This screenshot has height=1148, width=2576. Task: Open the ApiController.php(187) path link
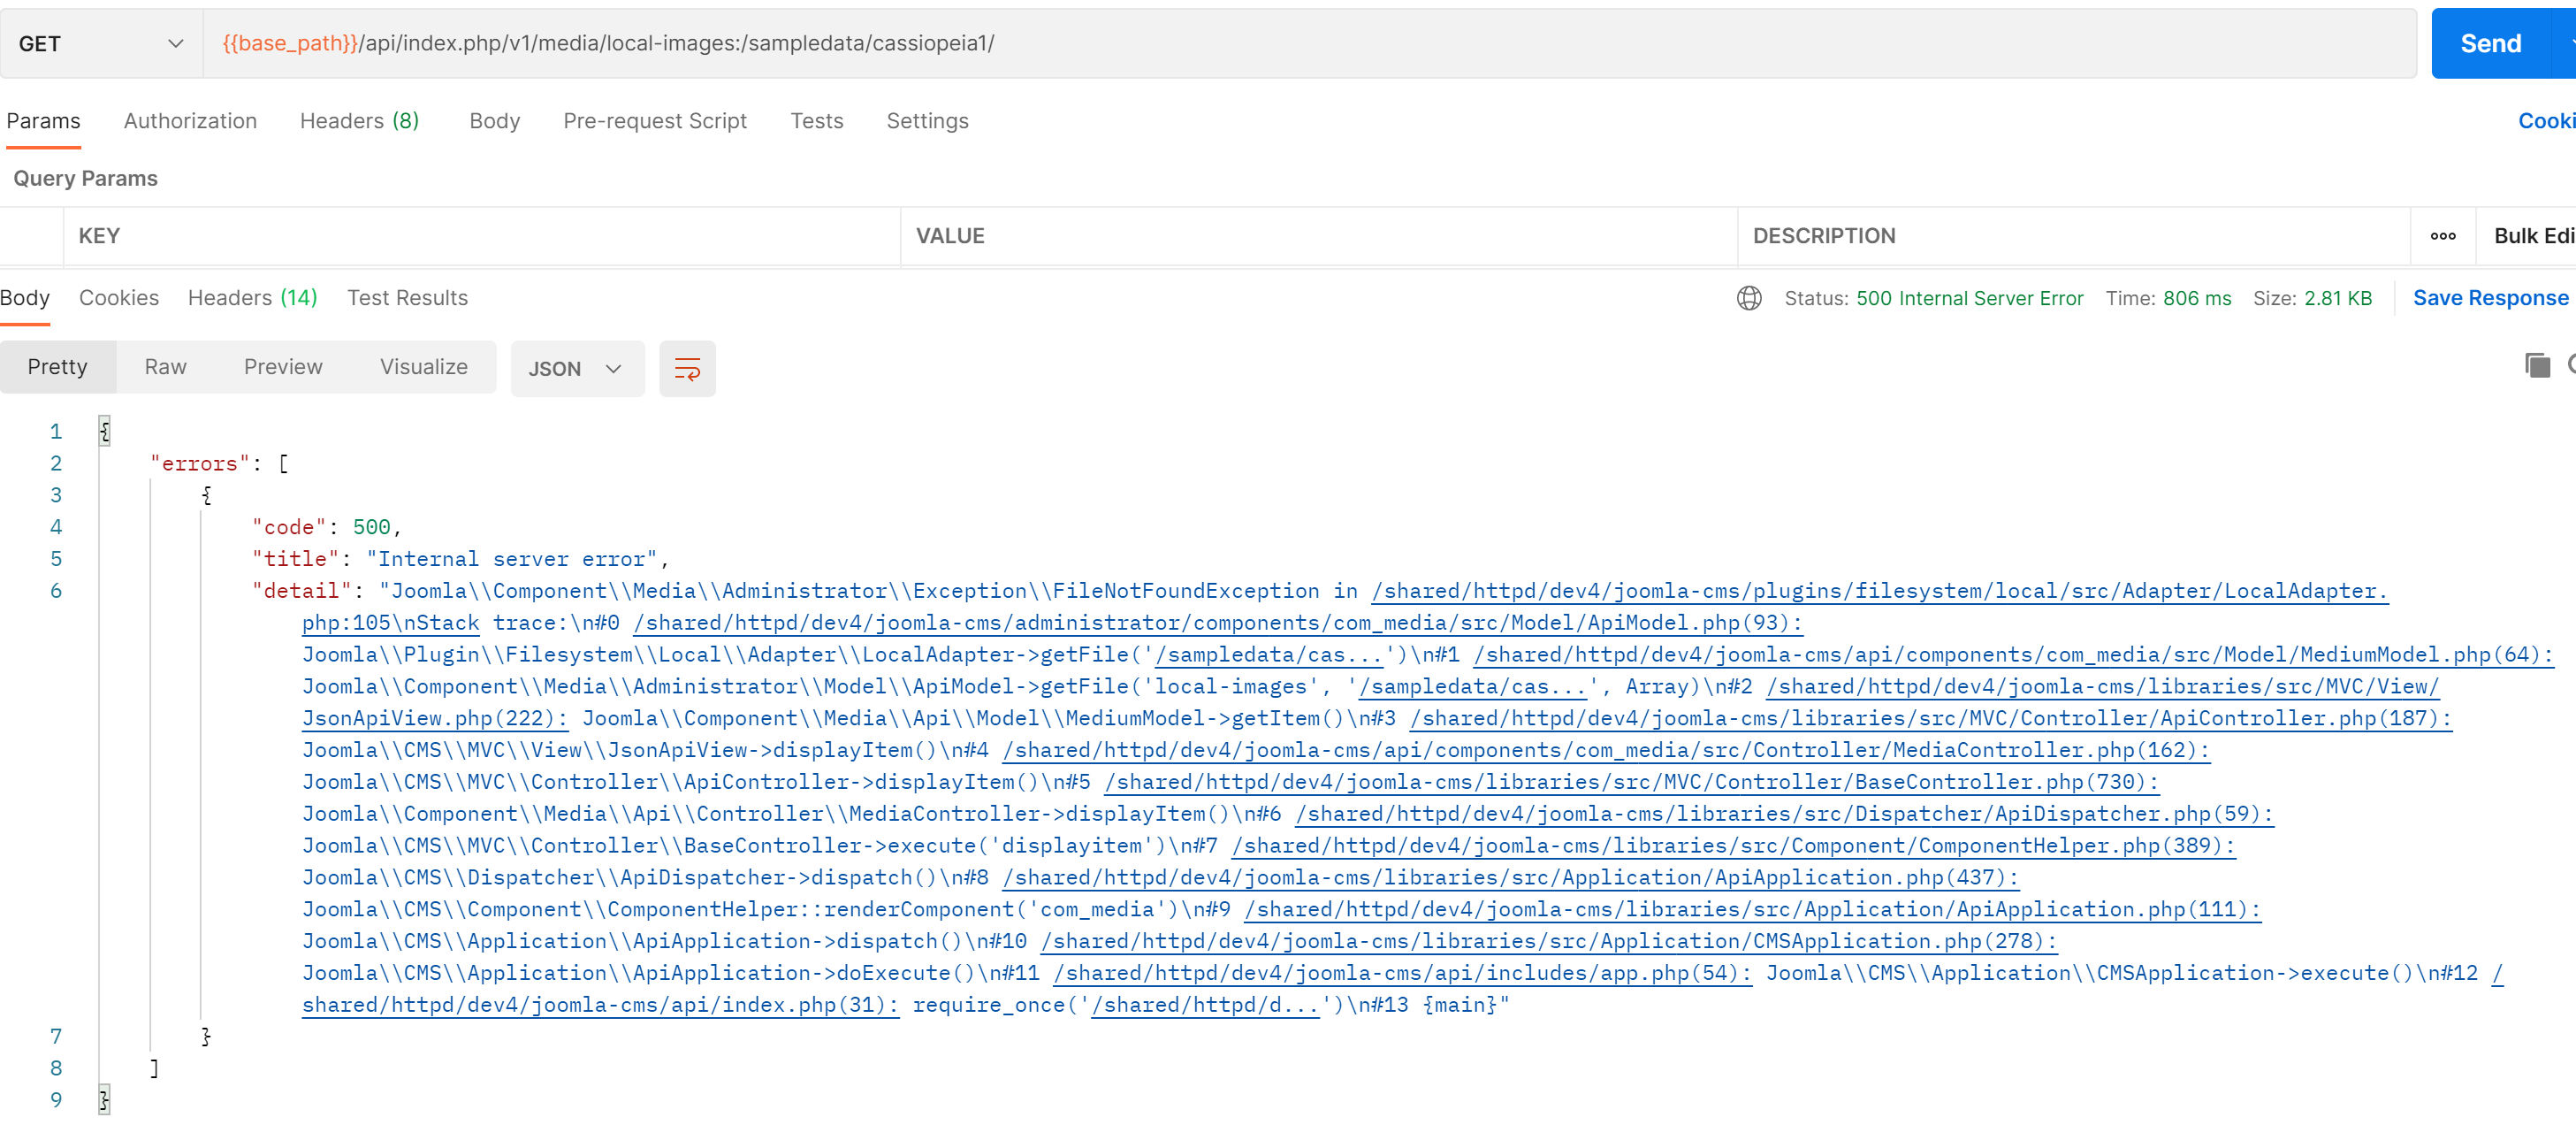pos(1930,719)
